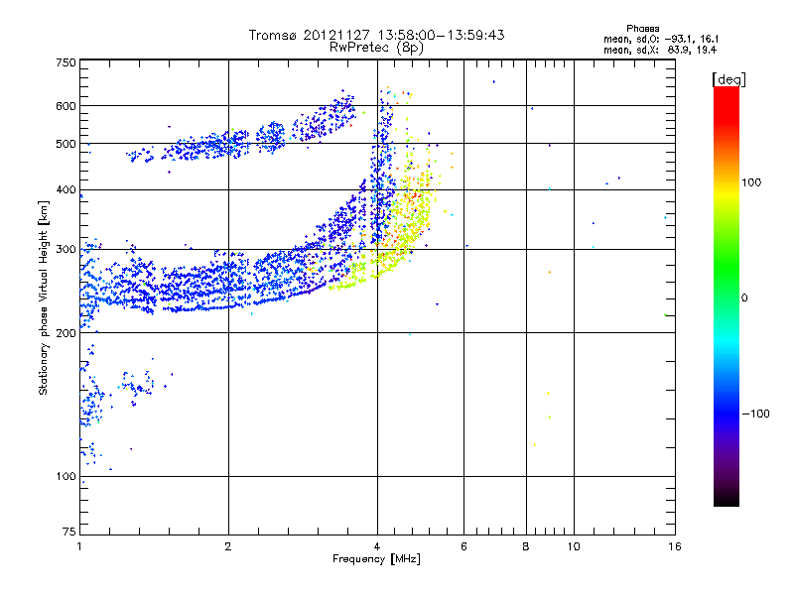Click the x-axis tick label '16'

tap(675, 546)
